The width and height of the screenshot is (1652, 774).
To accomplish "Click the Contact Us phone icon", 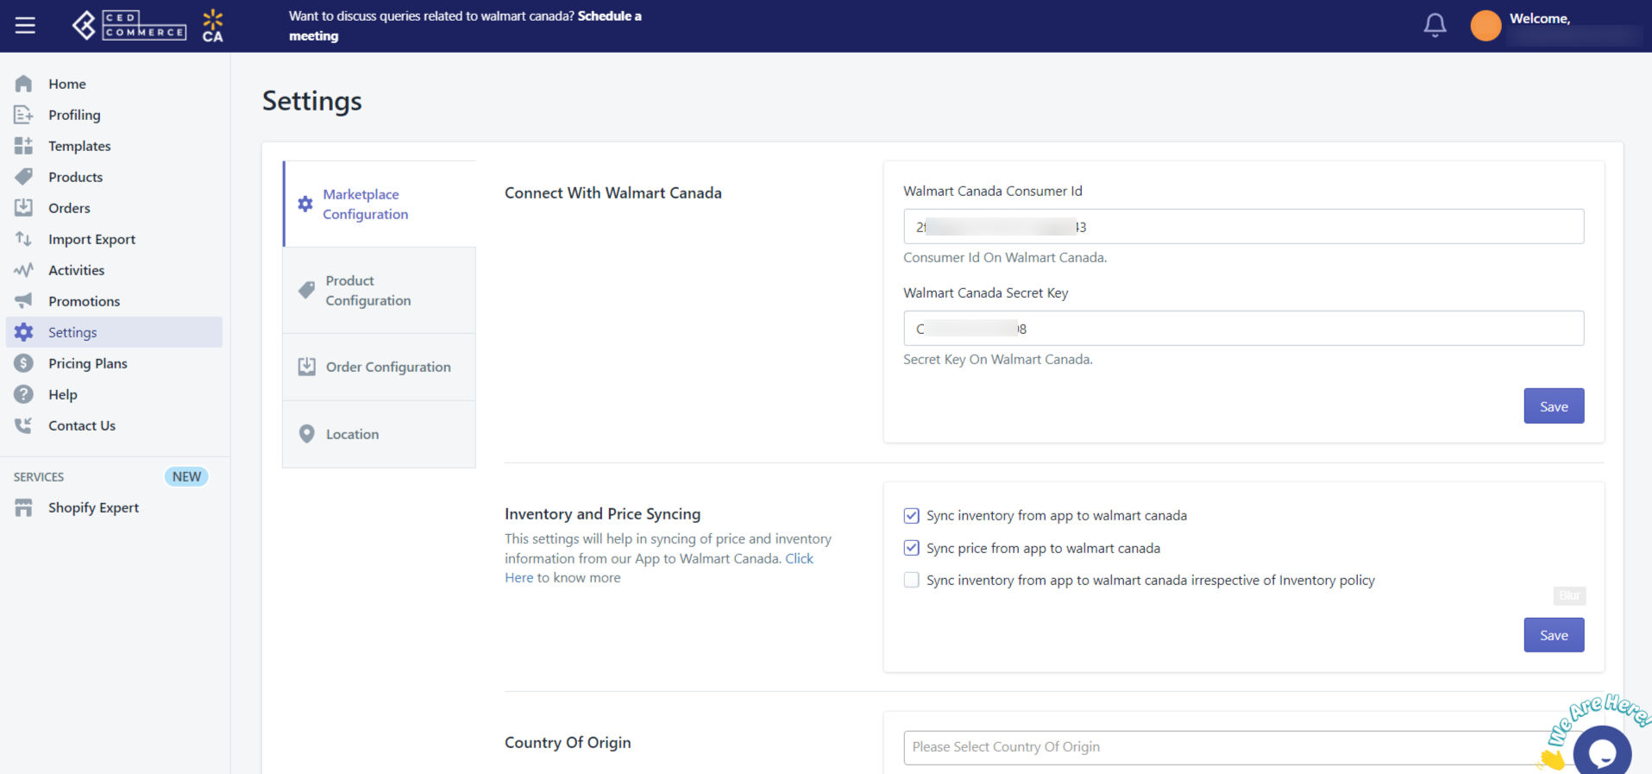I will click(23, 425).
